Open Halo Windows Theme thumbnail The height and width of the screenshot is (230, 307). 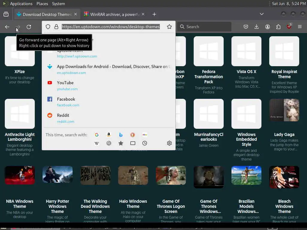click(133, 175)
